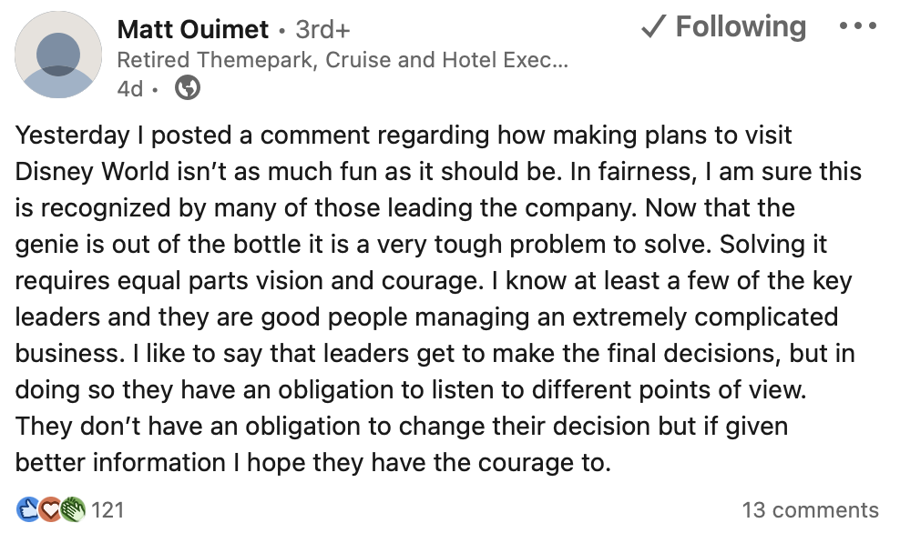
Task: Click the red heart Love reaction icon
Action: pyautogui.click(x=50, y=509)
